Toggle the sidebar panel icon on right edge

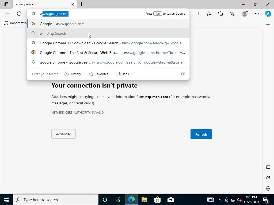click(268, 167)
